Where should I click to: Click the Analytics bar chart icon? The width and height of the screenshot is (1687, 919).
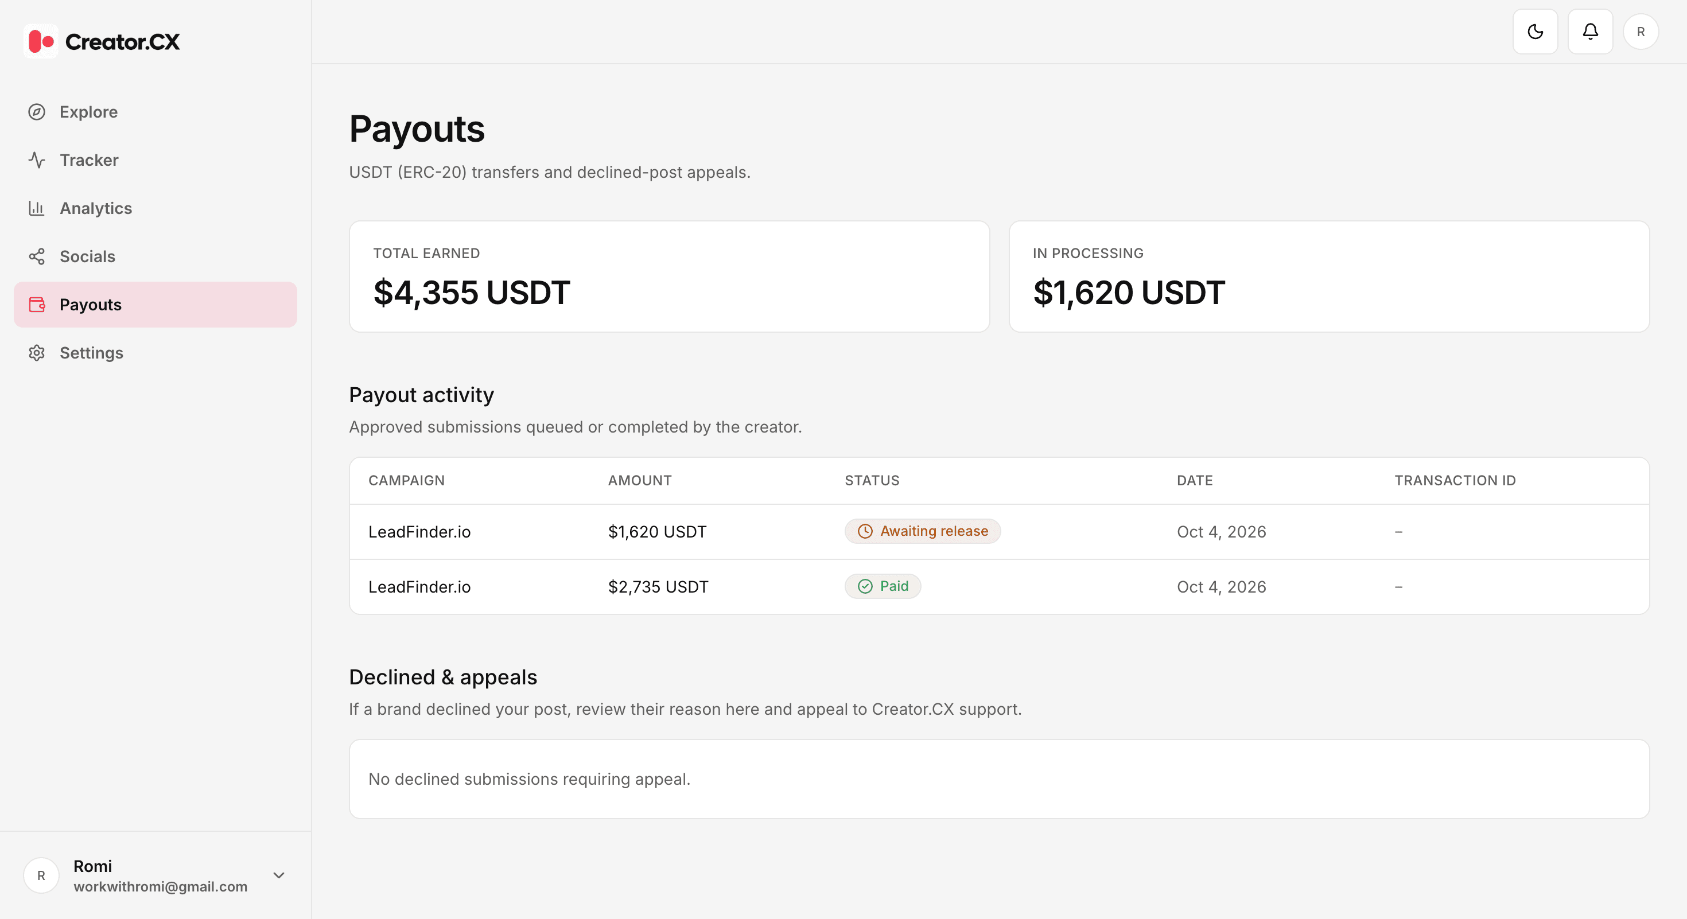coord(37,208)
